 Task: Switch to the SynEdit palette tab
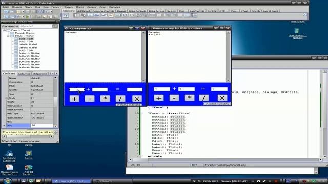point(212,11)
